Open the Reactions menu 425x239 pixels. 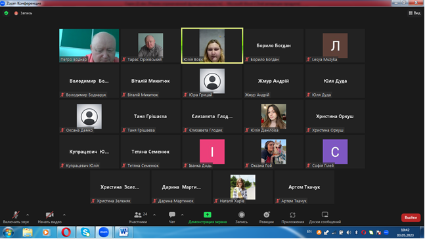tap(267, 217)
